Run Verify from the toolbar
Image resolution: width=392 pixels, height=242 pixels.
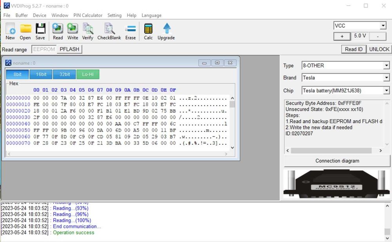pyautogui.click(x=88, y=31)
